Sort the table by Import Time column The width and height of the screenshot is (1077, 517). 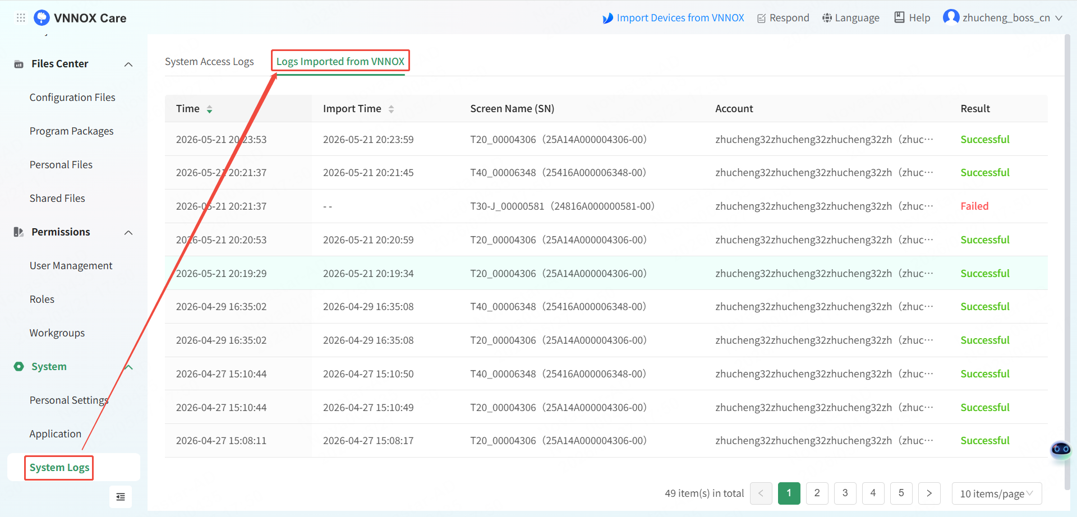point(391,109)
